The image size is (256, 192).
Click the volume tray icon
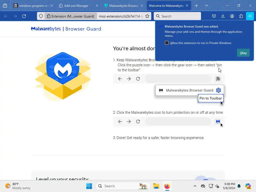(217, 186)
